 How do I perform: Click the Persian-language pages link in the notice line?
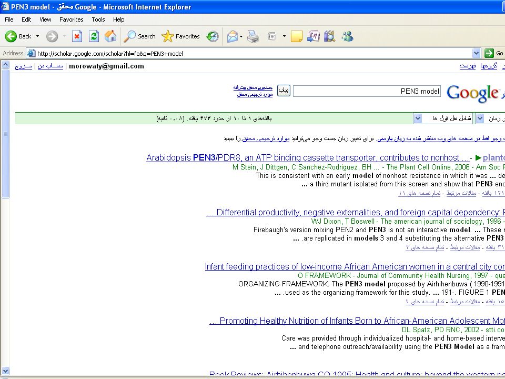coord(441,138)
